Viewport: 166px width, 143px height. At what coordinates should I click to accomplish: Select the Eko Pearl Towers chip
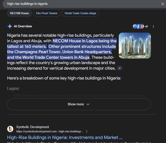click(47, 13)
